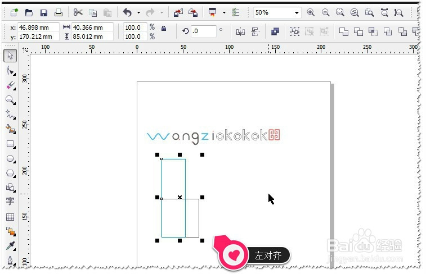Open the application launcher icon

click(x=213, y=12)
